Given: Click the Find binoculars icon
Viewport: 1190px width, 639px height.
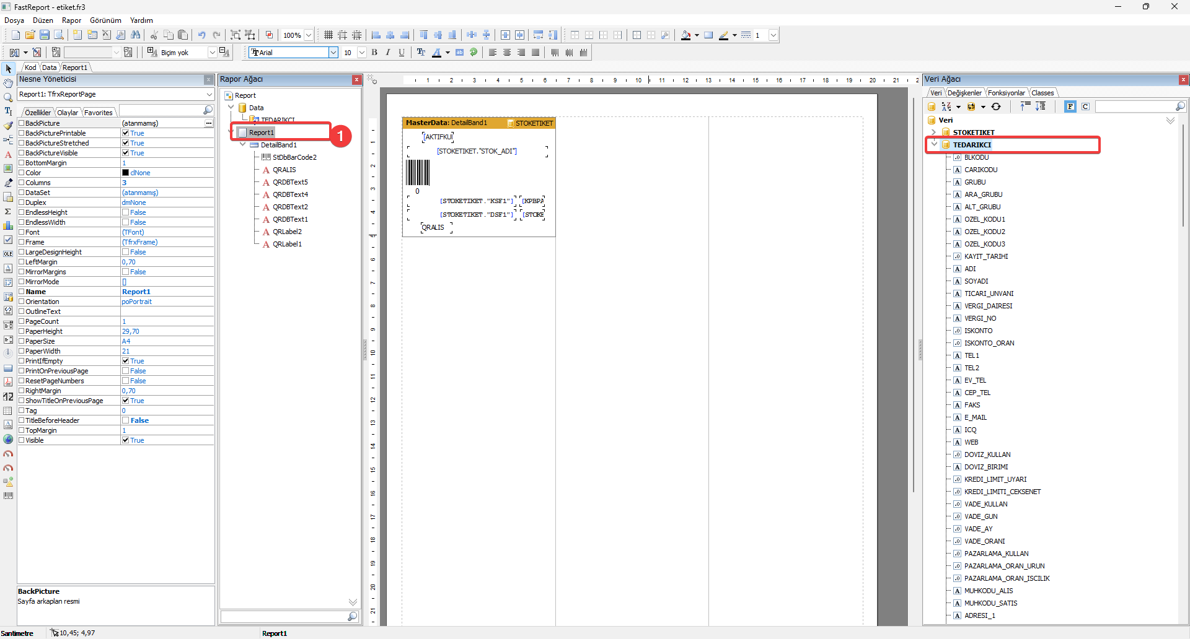Looking at the screenshot, I should tap(136, 35).
